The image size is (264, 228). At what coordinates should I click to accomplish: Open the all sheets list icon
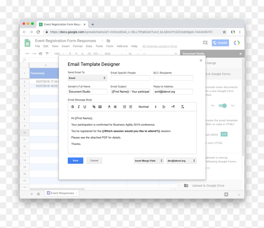click(x=38, y=194)
